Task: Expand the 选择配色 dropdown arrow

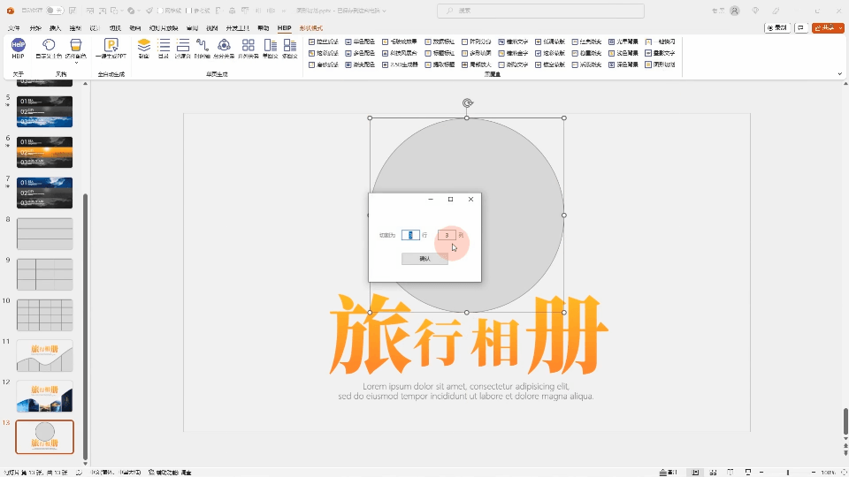Action: point(76,63)
